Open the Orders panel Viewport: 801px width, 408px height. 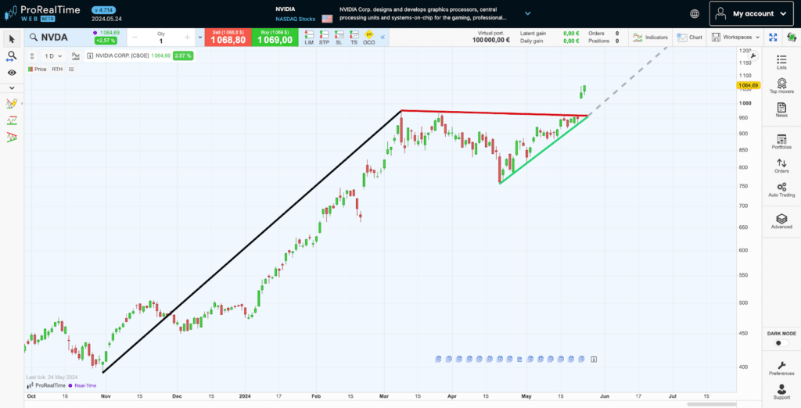781,166
